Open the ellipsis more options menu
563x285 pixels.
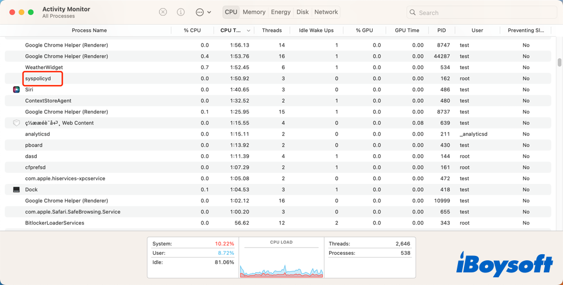200,12
